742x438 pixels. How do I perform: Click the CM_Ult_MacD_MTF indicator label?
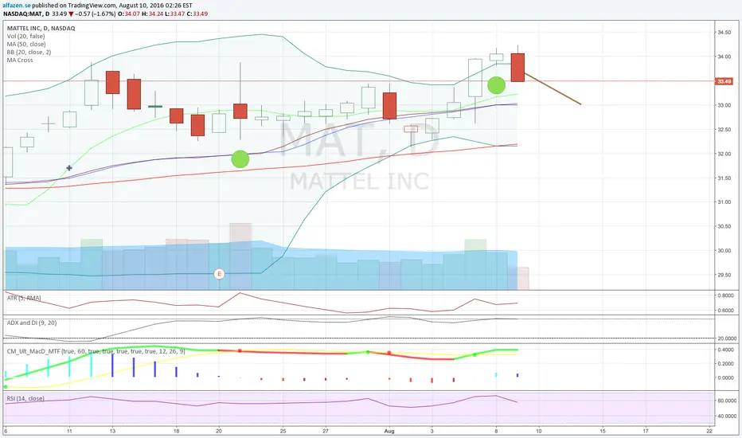[96, 351]
